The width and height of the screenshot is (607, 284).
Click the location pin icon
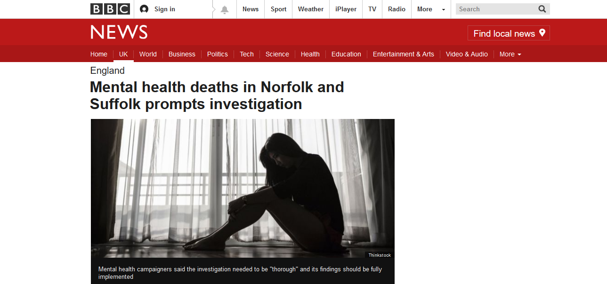[542, 33]
